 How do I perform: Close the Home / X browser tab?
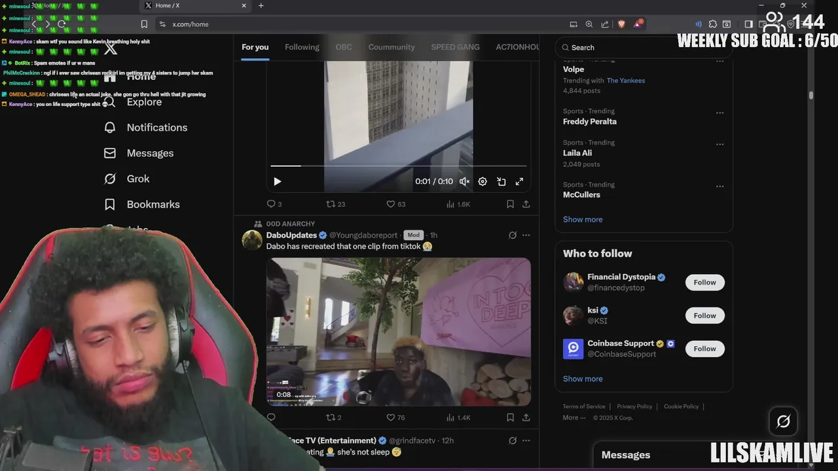click(x=244, y=5)
